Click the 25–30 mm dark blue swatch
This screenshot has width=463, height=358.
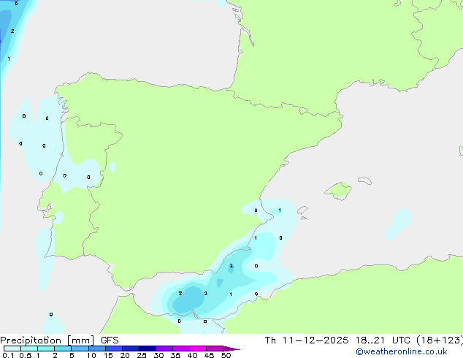(148, 349)
